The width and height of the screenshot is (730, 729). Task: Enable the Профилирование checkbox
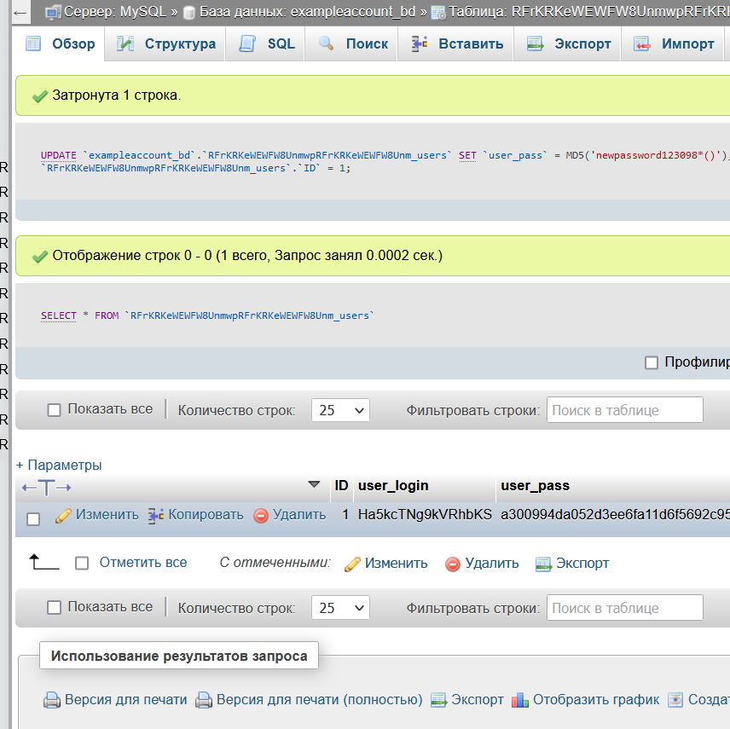point(652,362)
